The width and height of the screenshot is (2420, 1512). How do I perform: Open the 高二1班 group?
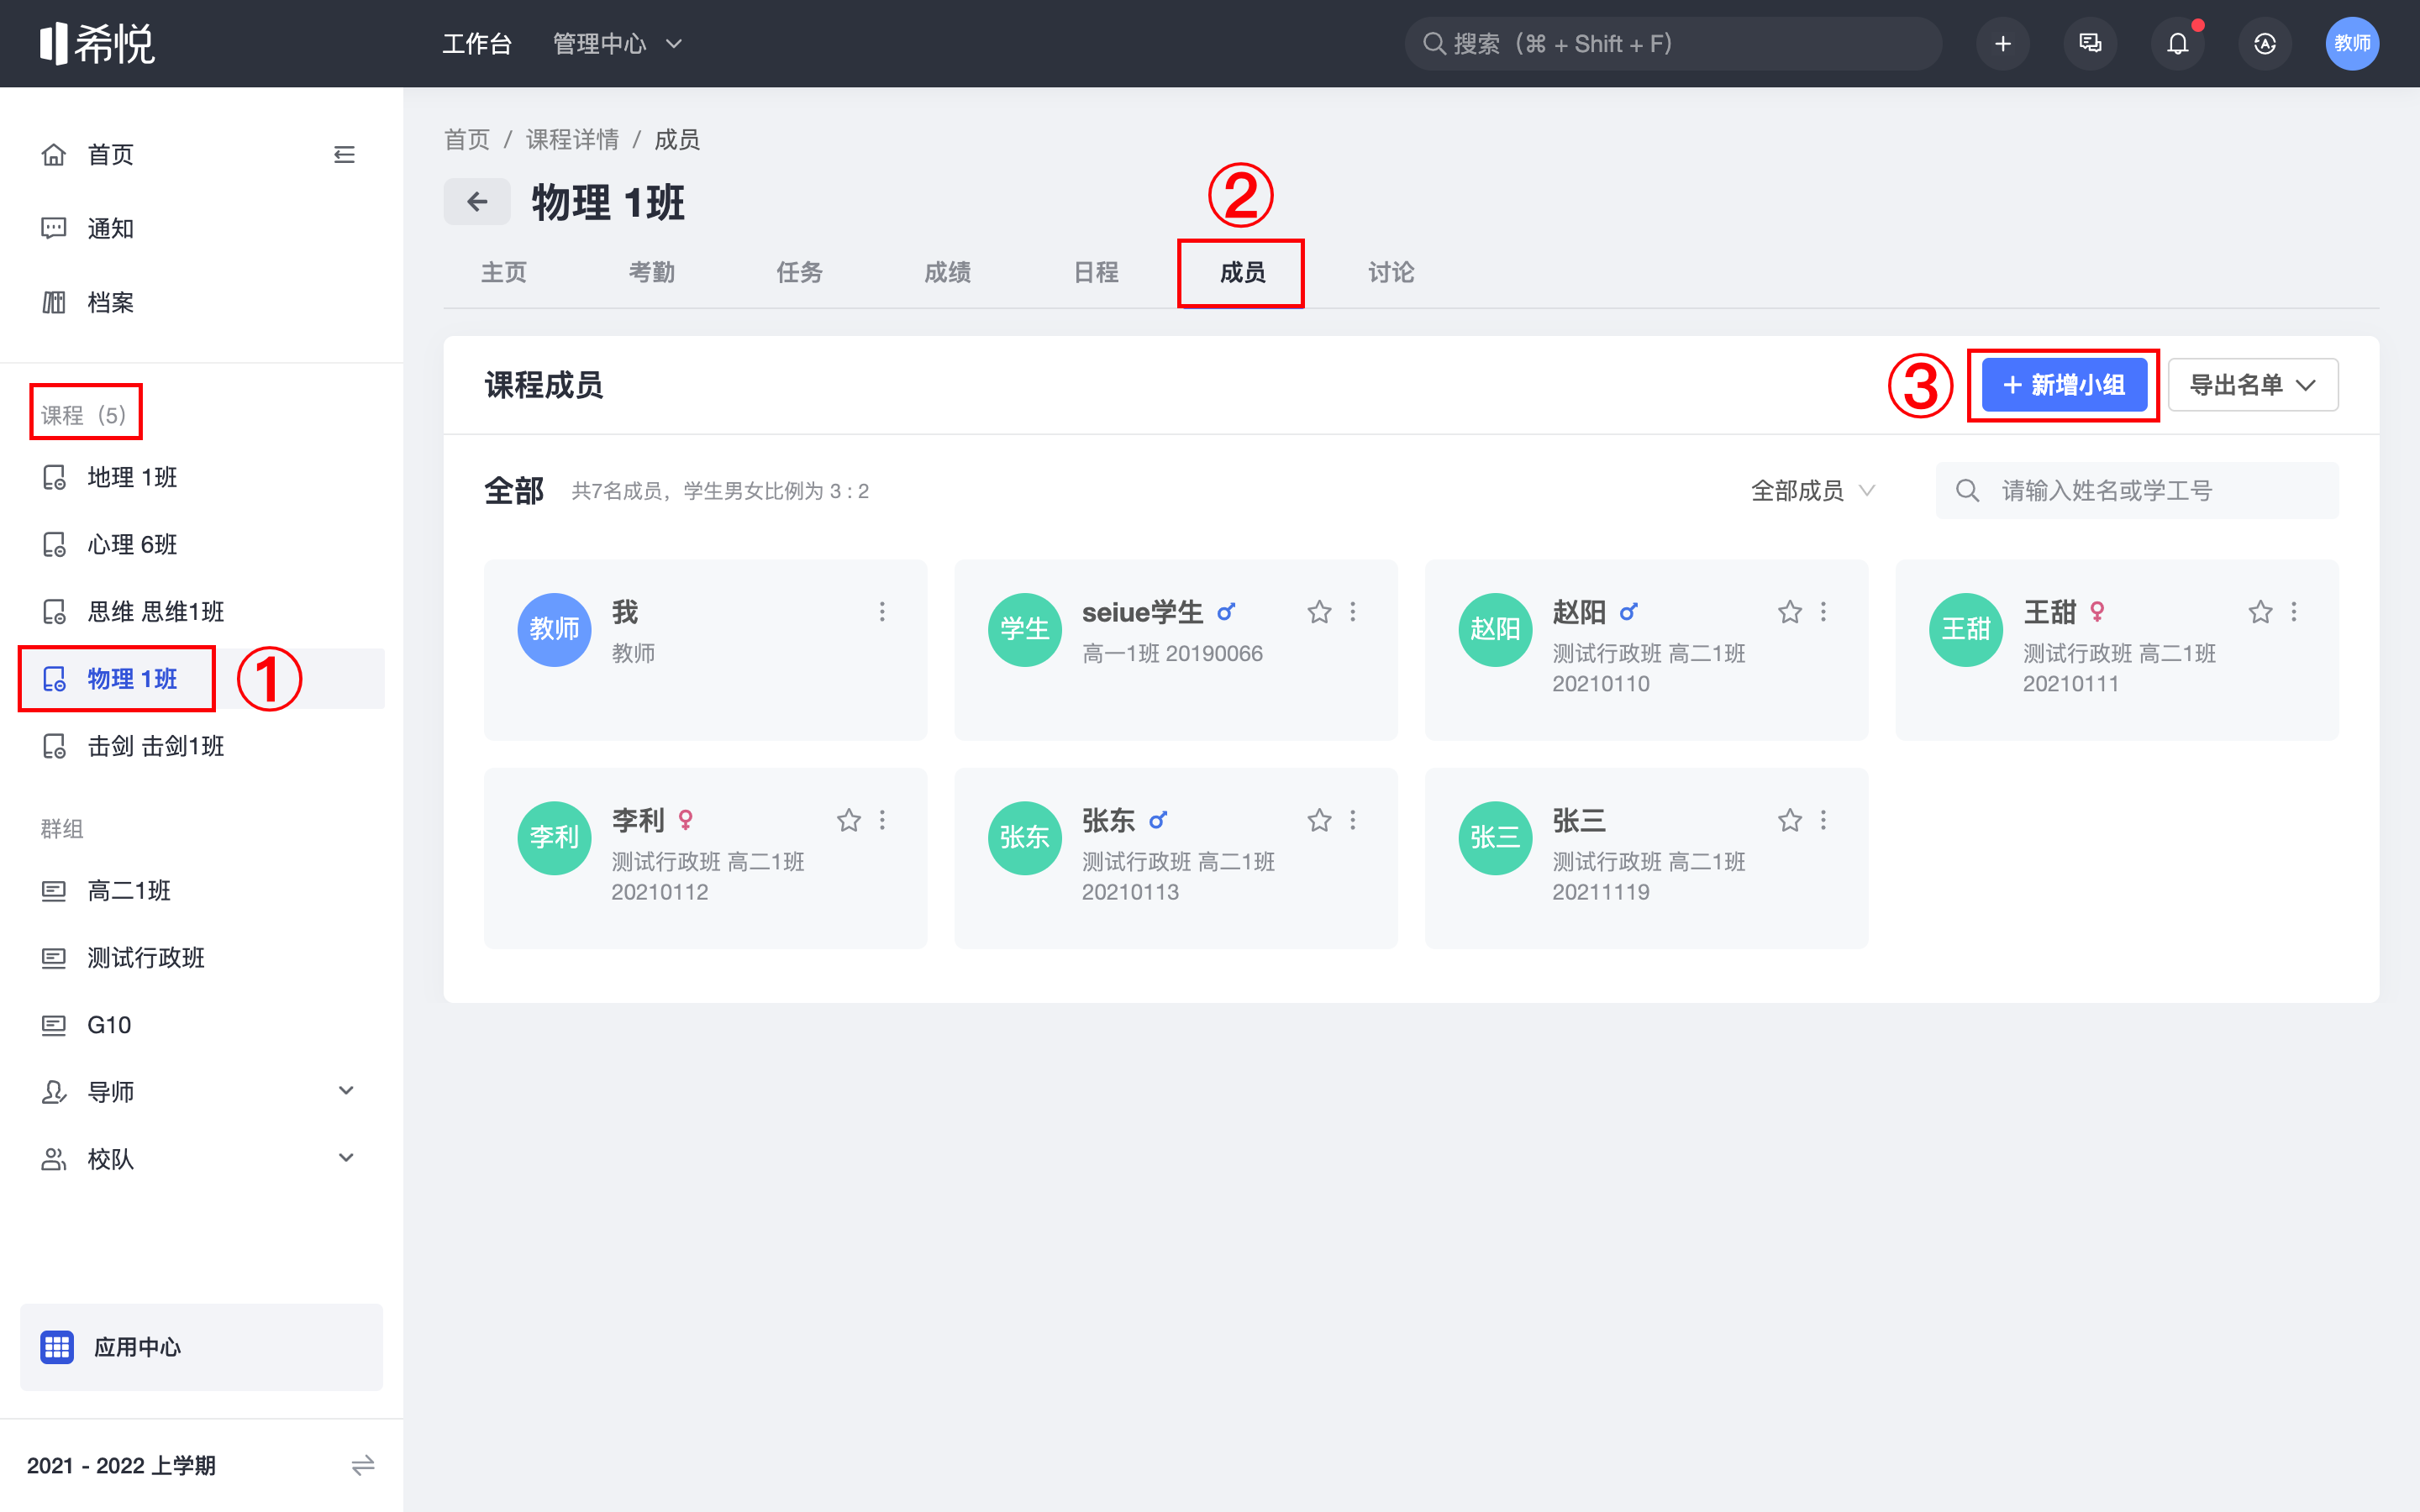(202, 890)
